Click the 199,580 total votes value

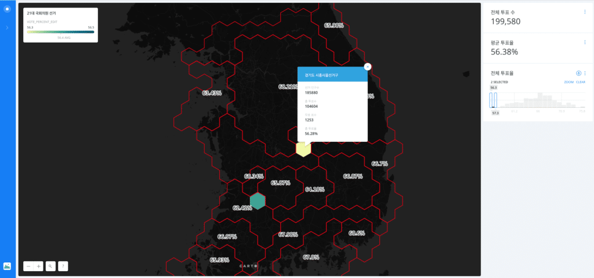coord(506,21)
